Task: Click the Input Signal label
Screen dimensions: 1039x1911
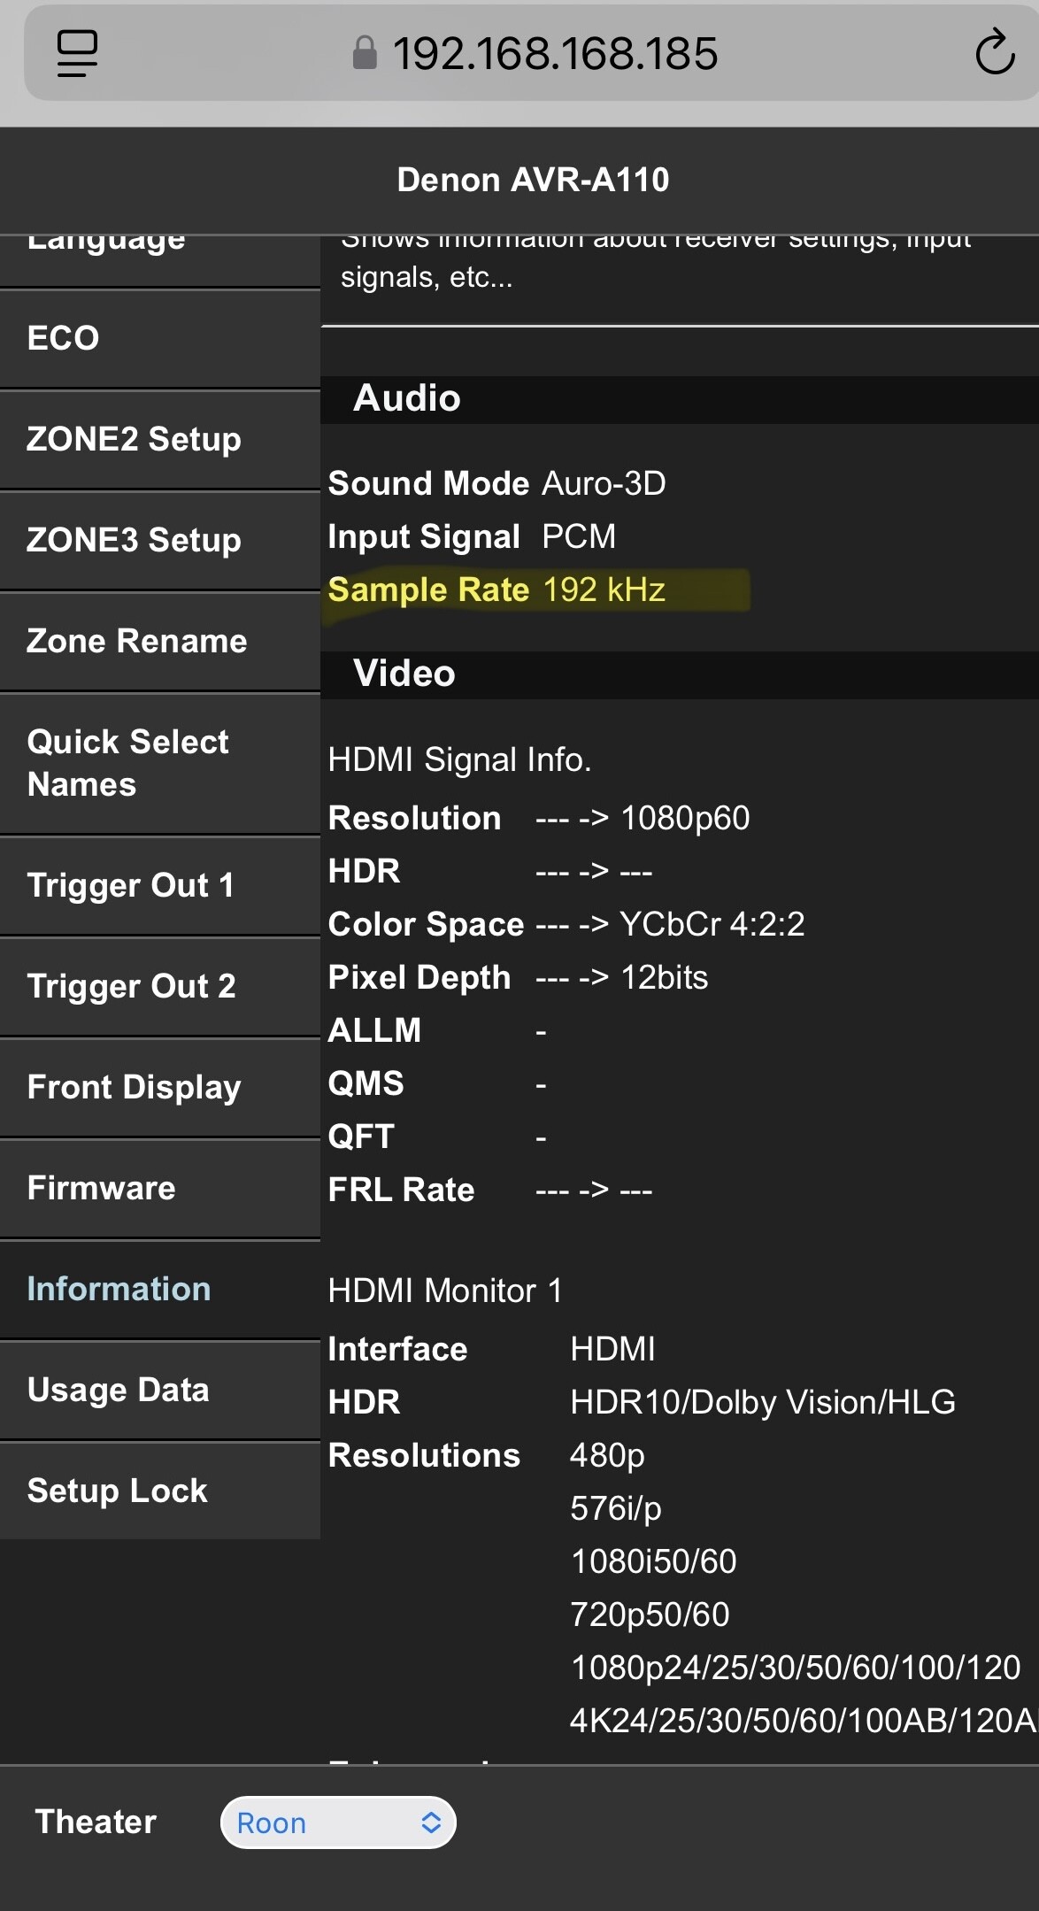Action: [424, 536]
